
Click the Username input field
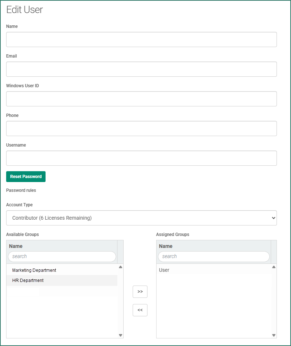[141, 158]
